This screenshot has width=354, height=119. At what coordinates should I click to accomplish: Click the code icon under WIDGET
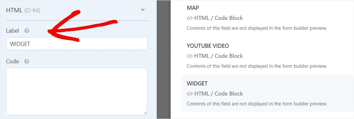pyautogui.click(x=190, y=94)
